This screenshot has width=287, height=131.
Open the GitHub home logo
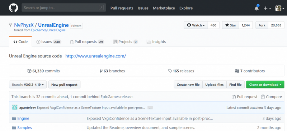[x=14, y=8]
